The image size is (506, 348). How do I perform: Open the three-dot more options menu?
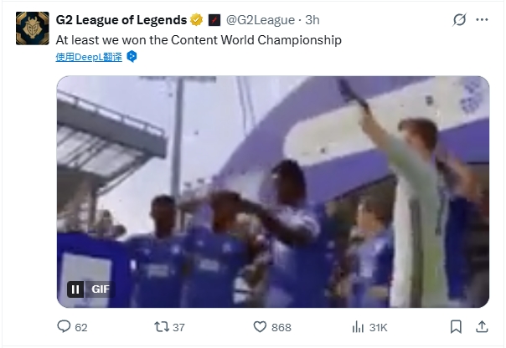point(482,19)
